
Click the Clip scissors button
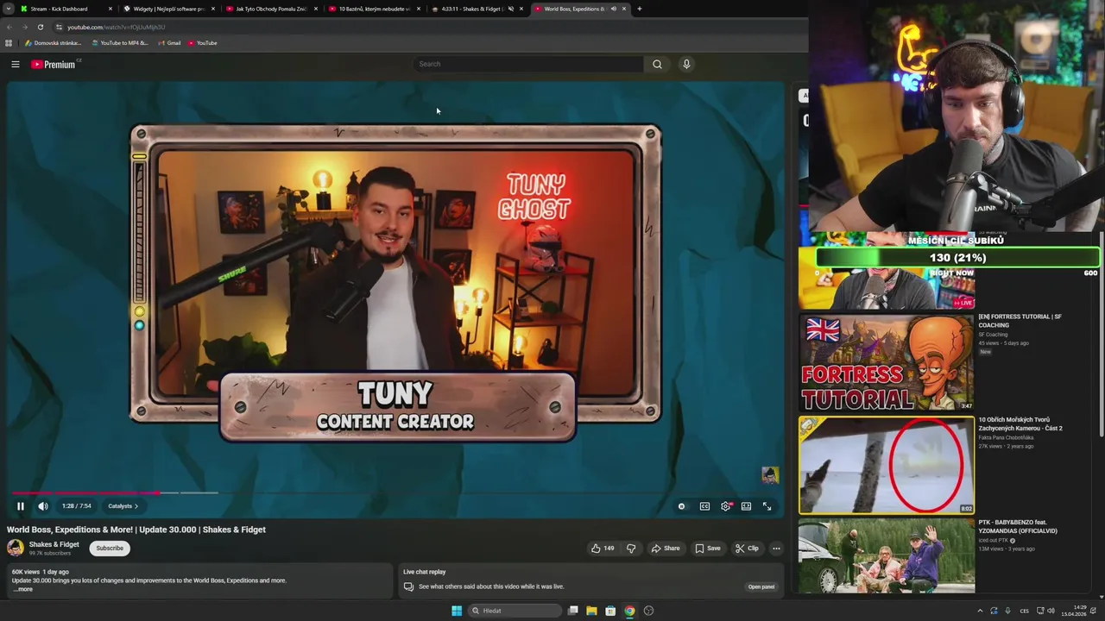tap(747, 549)
